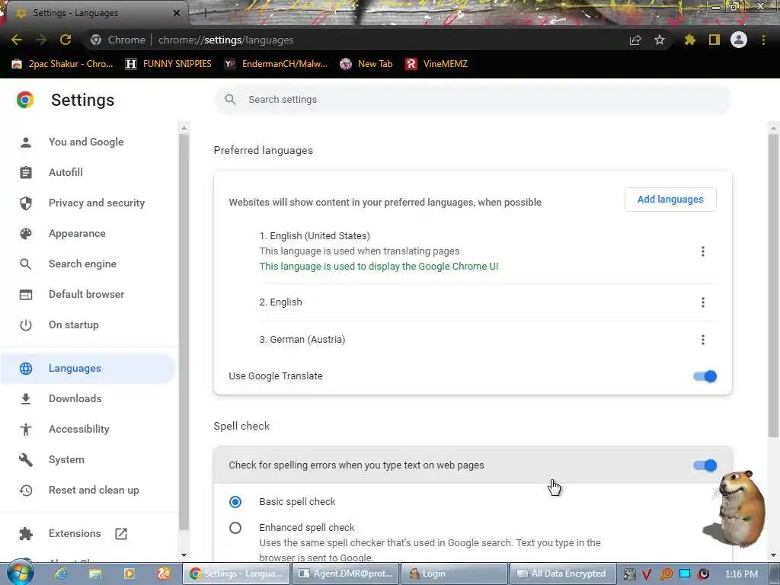780x585 pixels.
Task: Share this page using the share icon
Action: [x=635, y=40]
